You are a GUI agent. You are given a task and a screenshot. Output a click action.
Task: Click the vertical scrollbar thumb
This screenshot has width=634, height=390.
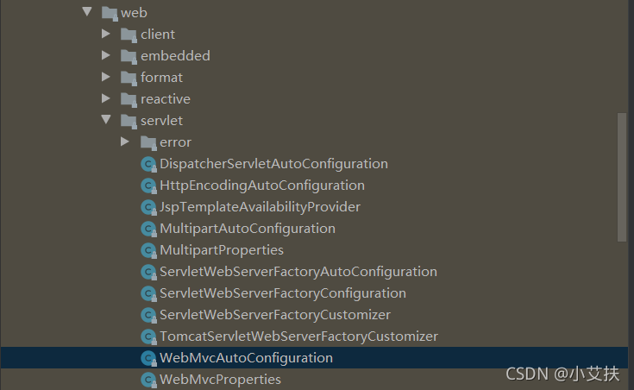click(x=621, y=177)
